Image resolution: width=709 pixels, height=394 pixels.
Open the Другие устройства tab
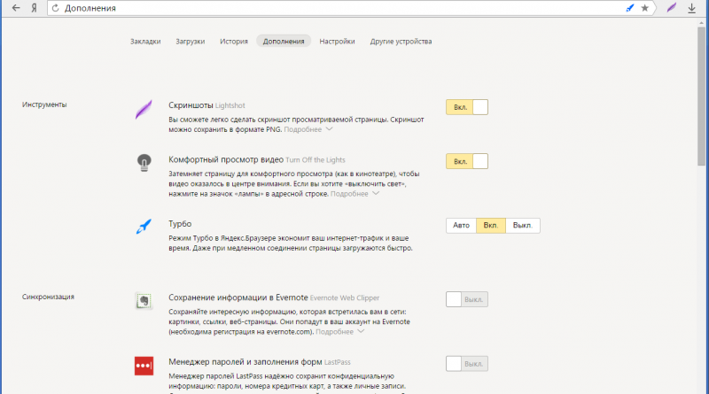[x=401, y=41]
